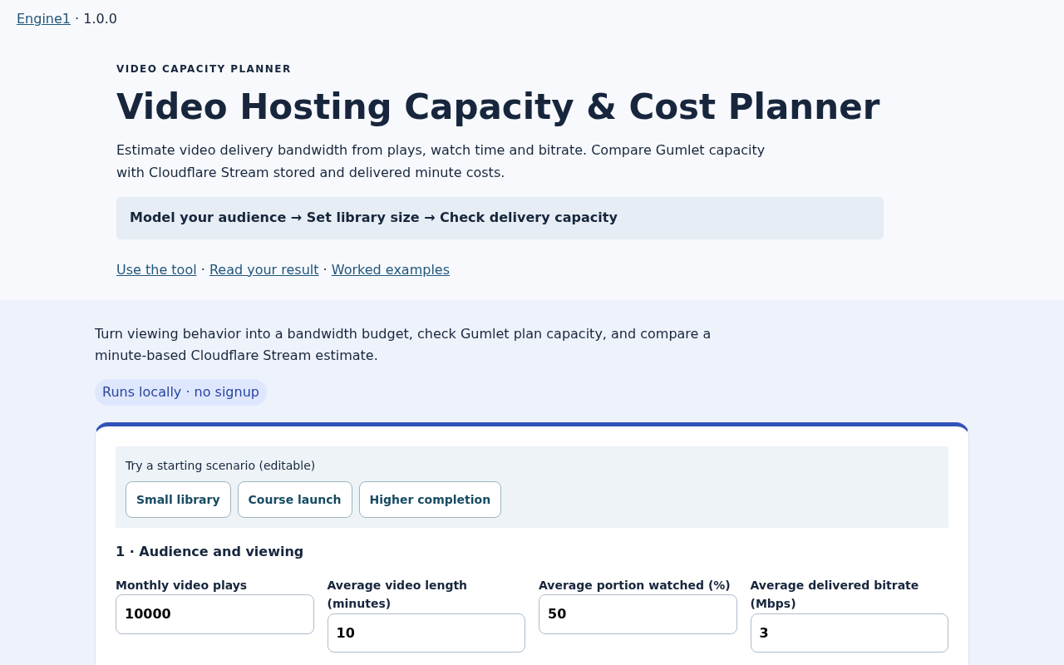Select the Average portion watched input
The width and height of the screenshot is (1064, 665).
638,614
